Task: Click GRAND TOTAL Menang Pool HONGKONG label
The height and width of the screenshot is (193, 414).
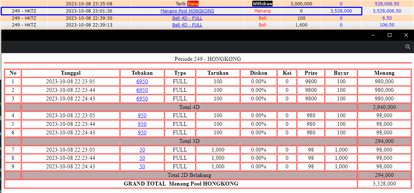Action: coord(181,184)
